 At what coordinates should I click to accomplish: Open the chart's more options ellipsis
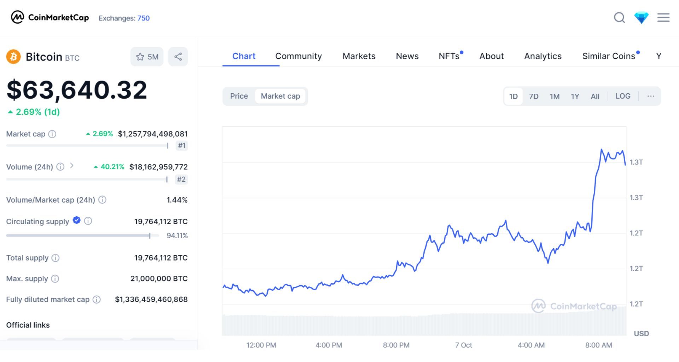click(x=651, y=96)
